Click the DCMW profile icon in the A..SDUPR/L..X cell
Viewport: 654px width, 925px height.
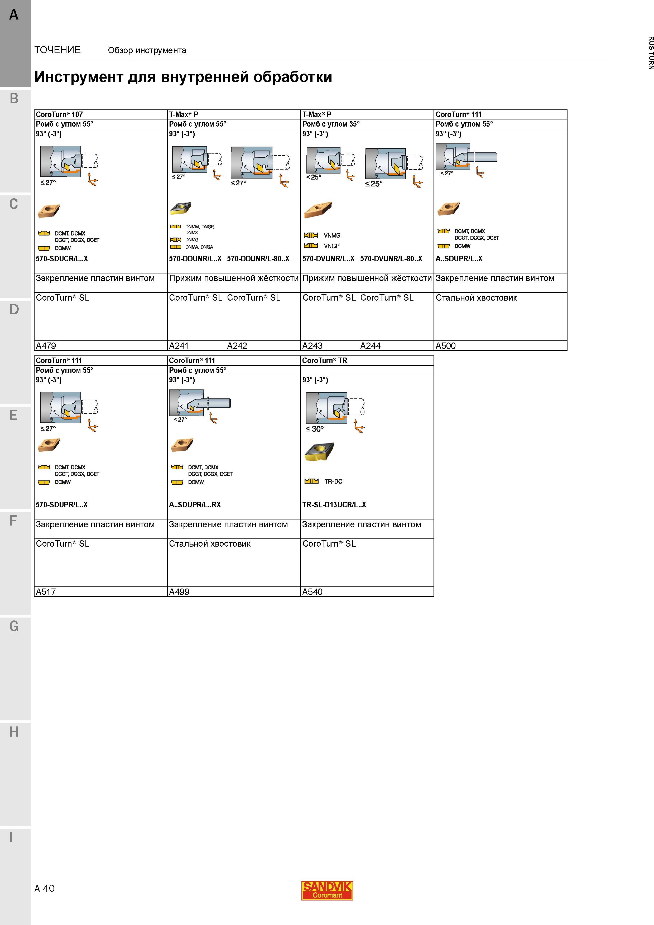coord(444,246)
